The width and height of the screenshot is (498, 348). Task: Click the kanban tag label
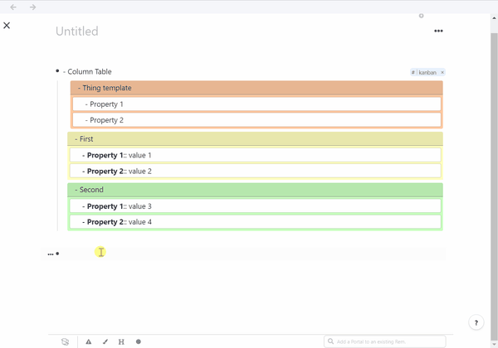(x=426, y=73)
